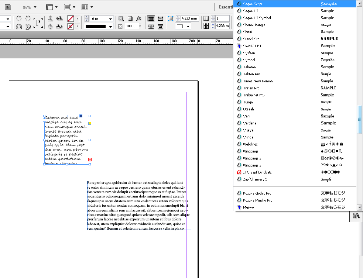Select No Text Wrap option
The image size is (363, 278).
click(151, 18)
